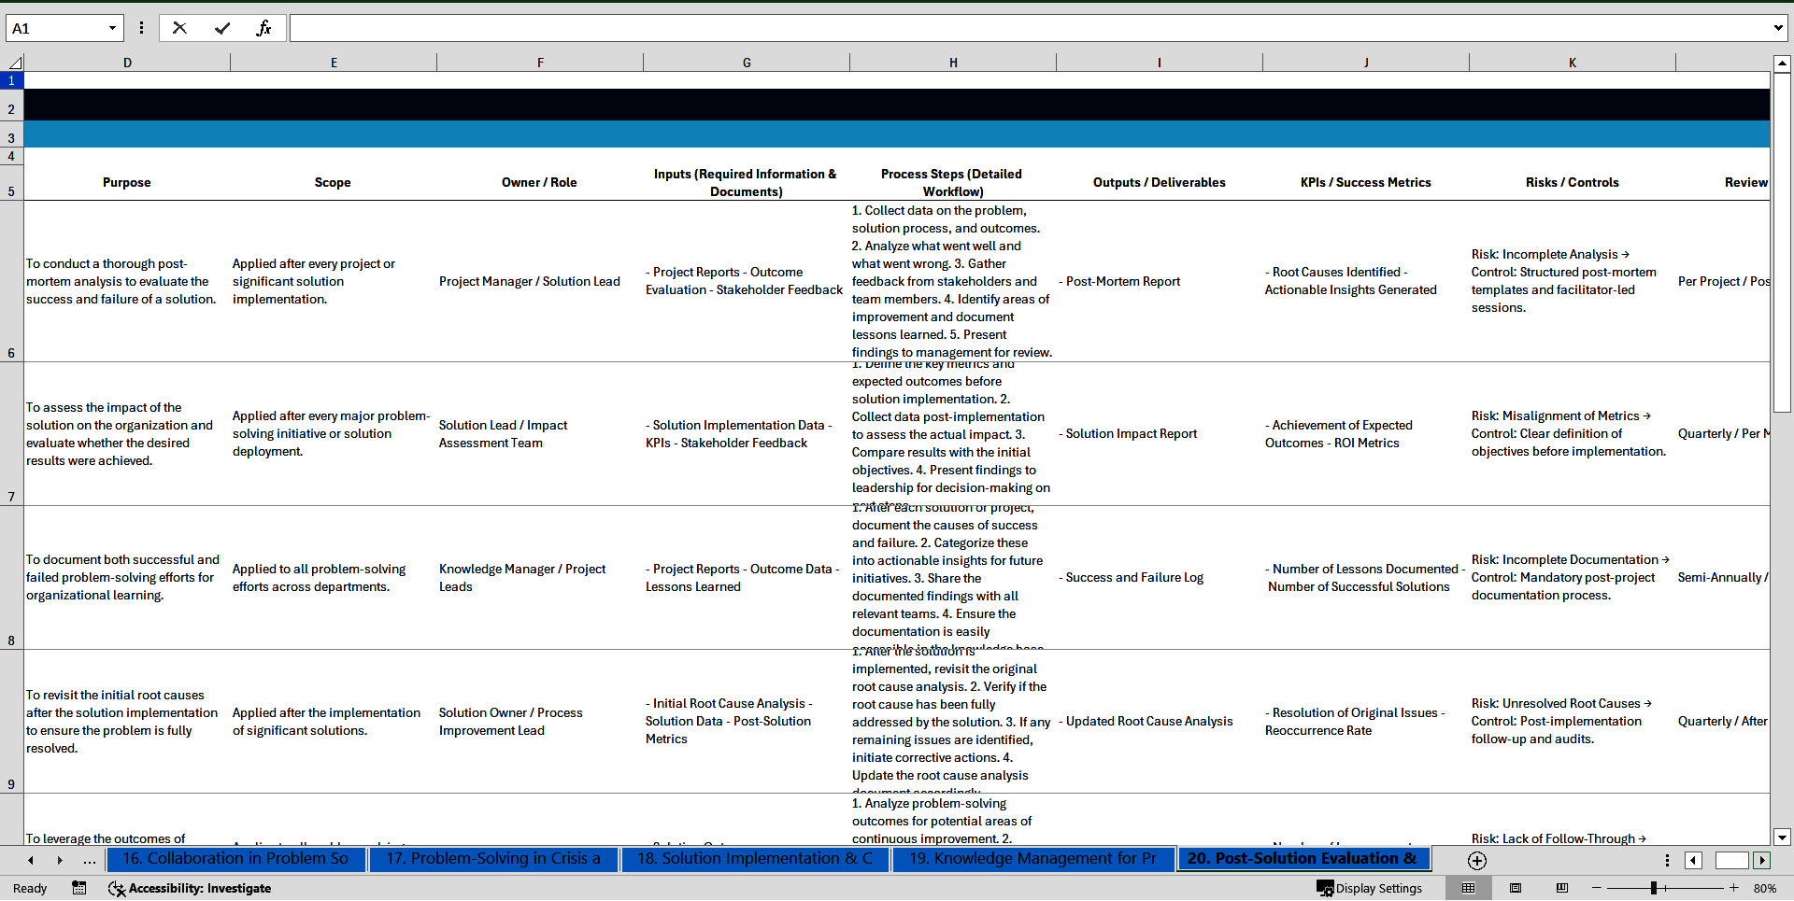Click the macro recording icon in status bar

pyautogui.click(x=79, y=888)
